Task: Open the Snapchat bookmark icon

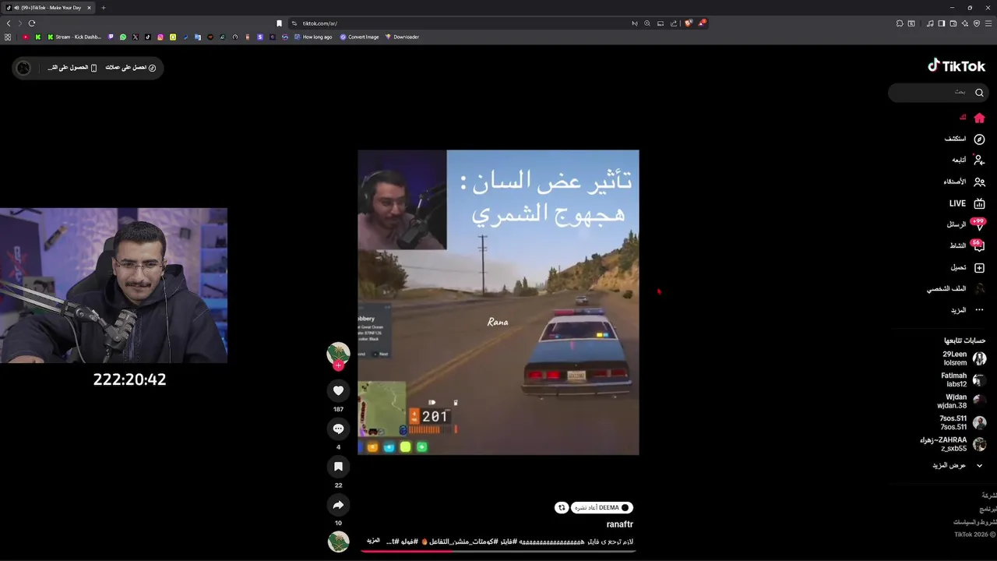Action: 173,37
